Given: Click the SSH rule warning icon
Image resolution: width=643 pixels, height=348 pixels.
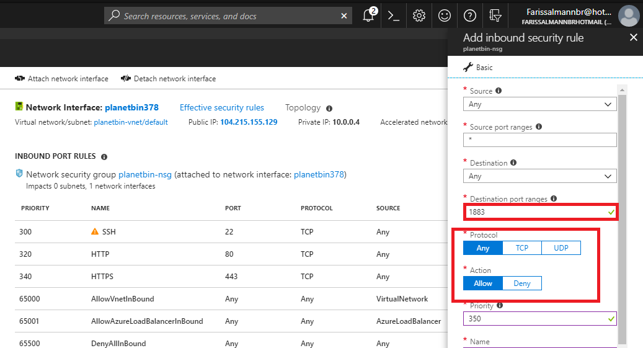Looking at the screenshot, I should click(95, 231).
